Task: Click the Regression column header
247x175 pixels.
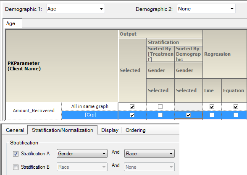Action: click(x=225, y=54)
